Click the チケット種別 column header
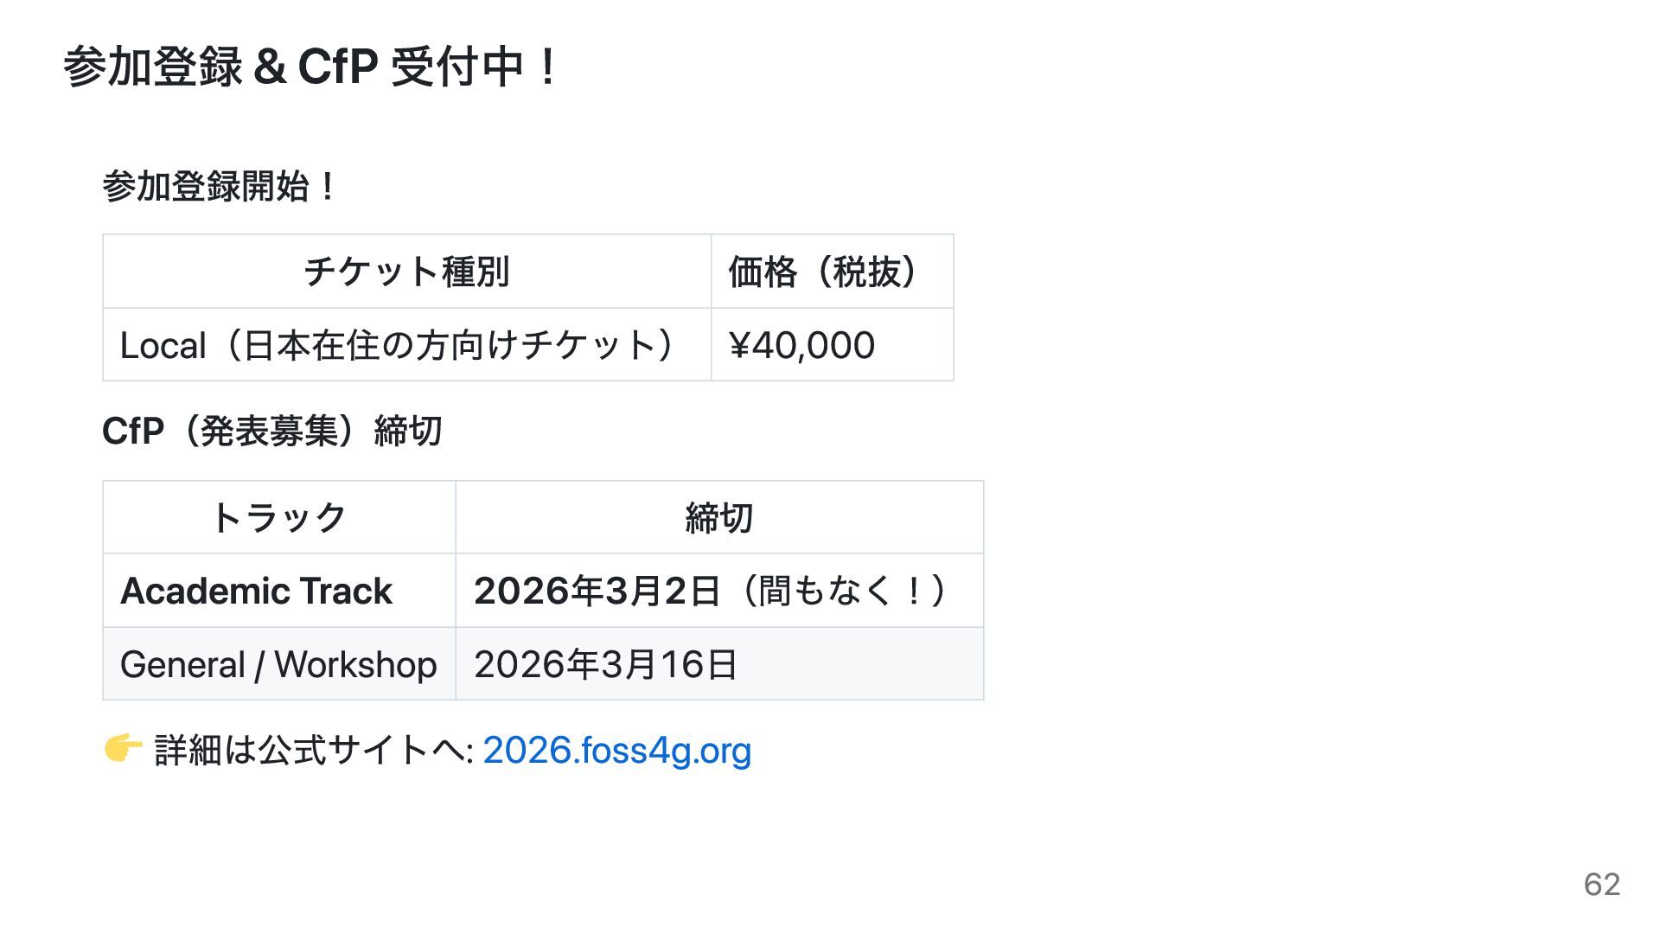Image resolution: width=1660 pixels, height=934 pixels. click(406, 272)
